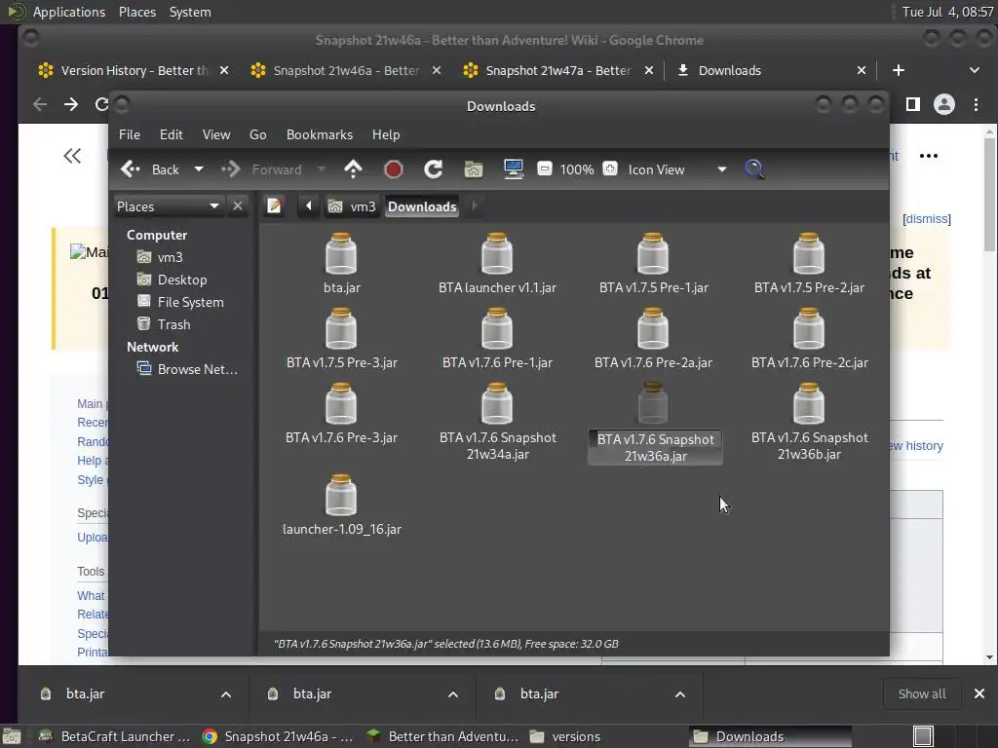Select the BTA v1.7.5 Pre-1.jar icon
The height and width of the screenshot is (748, 998).
coord(653,253)
